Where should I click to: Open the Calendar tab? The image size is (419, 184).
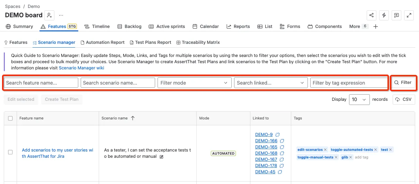[x=206, y=27]
